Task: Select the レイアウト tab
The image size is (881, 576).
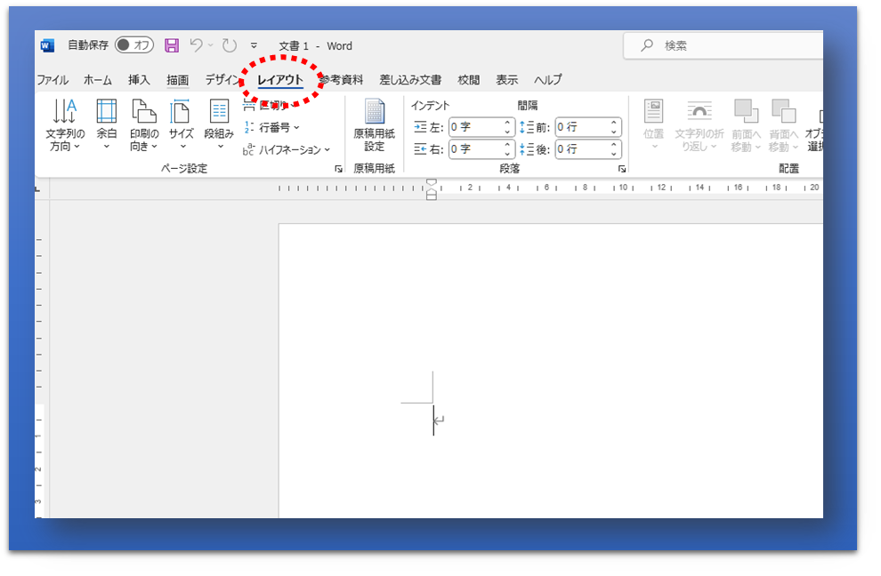Action: [279, 80]
